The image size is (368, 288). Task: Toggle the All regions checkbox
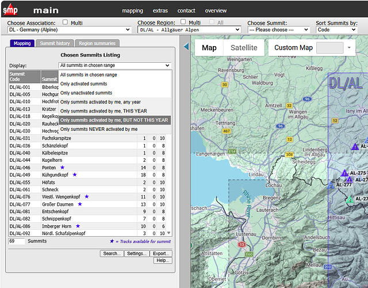coord(212,22)
